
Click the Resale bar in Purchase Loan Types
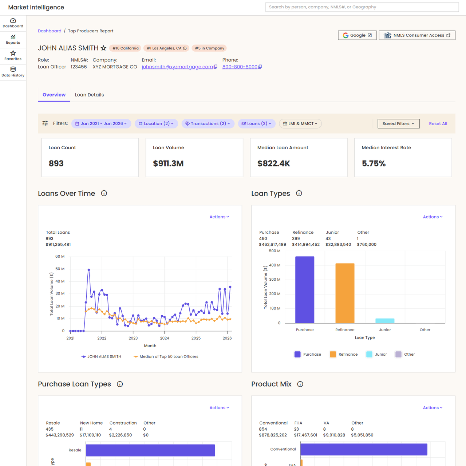(150, 450)
